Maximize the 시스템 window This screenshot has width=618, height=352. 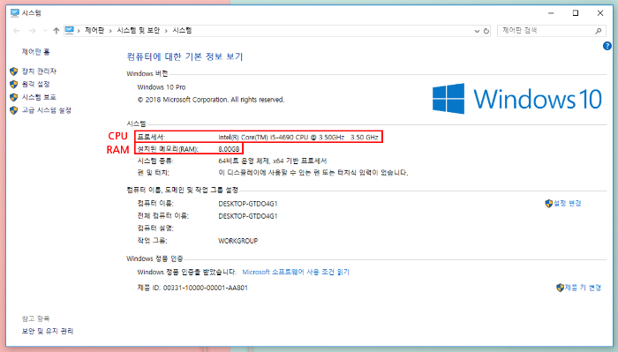(576, 13)
